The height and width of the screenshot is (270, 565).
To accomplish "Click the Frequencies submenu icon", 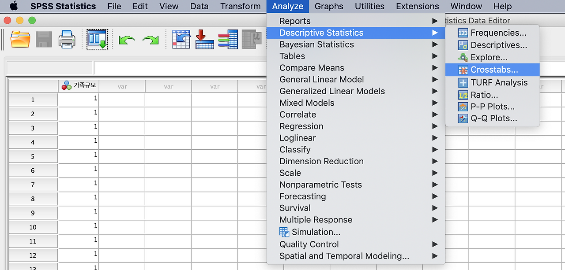I will [463, 33].
